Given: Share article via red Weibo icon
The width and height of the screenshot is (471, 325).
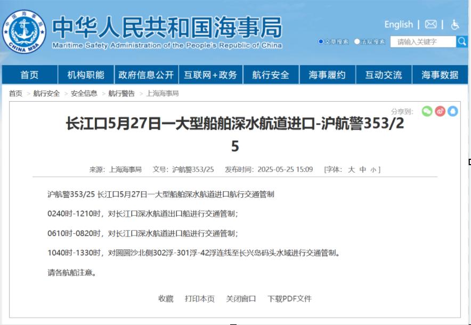Looking at the screenshot, I should point(440,111).
